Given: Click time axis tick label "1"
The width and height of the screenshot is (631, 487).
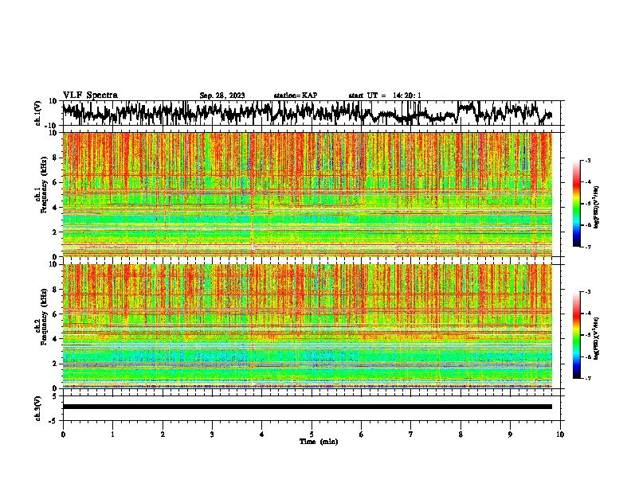Looking at the screenshot, I should click(x=112, y=434).
